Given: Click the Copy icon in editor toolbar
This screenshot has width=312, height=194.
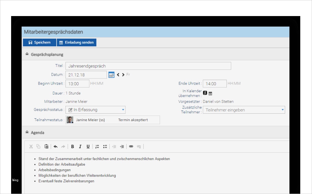Looking at the screenshot, I should [38, 146].
